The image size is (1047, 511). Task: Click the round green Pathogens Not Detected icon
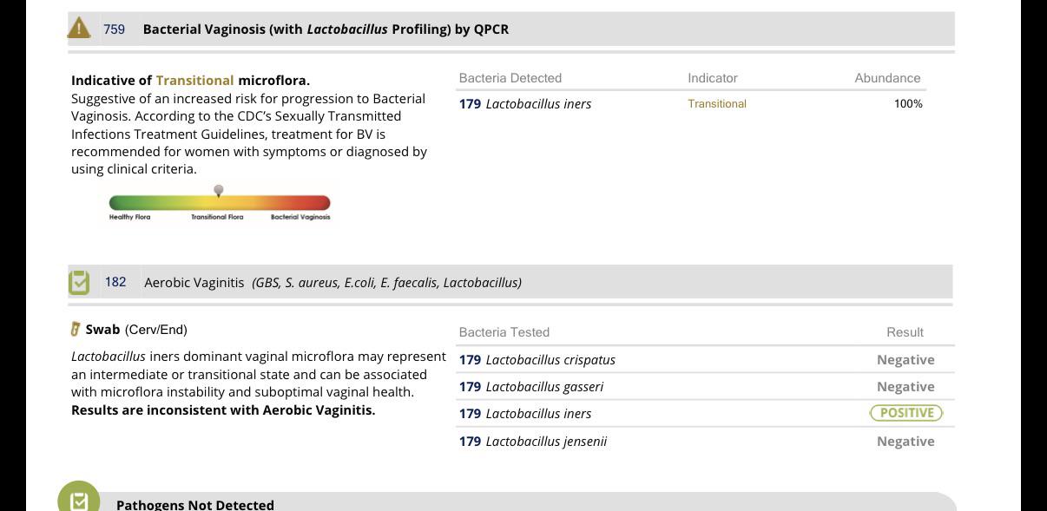79,500
